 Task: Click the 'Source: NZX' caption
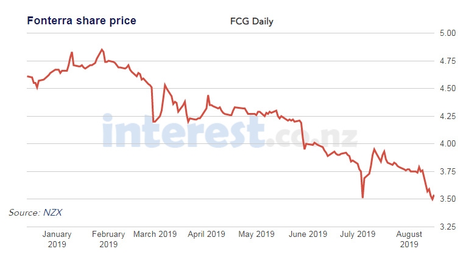tap(35, 213)
